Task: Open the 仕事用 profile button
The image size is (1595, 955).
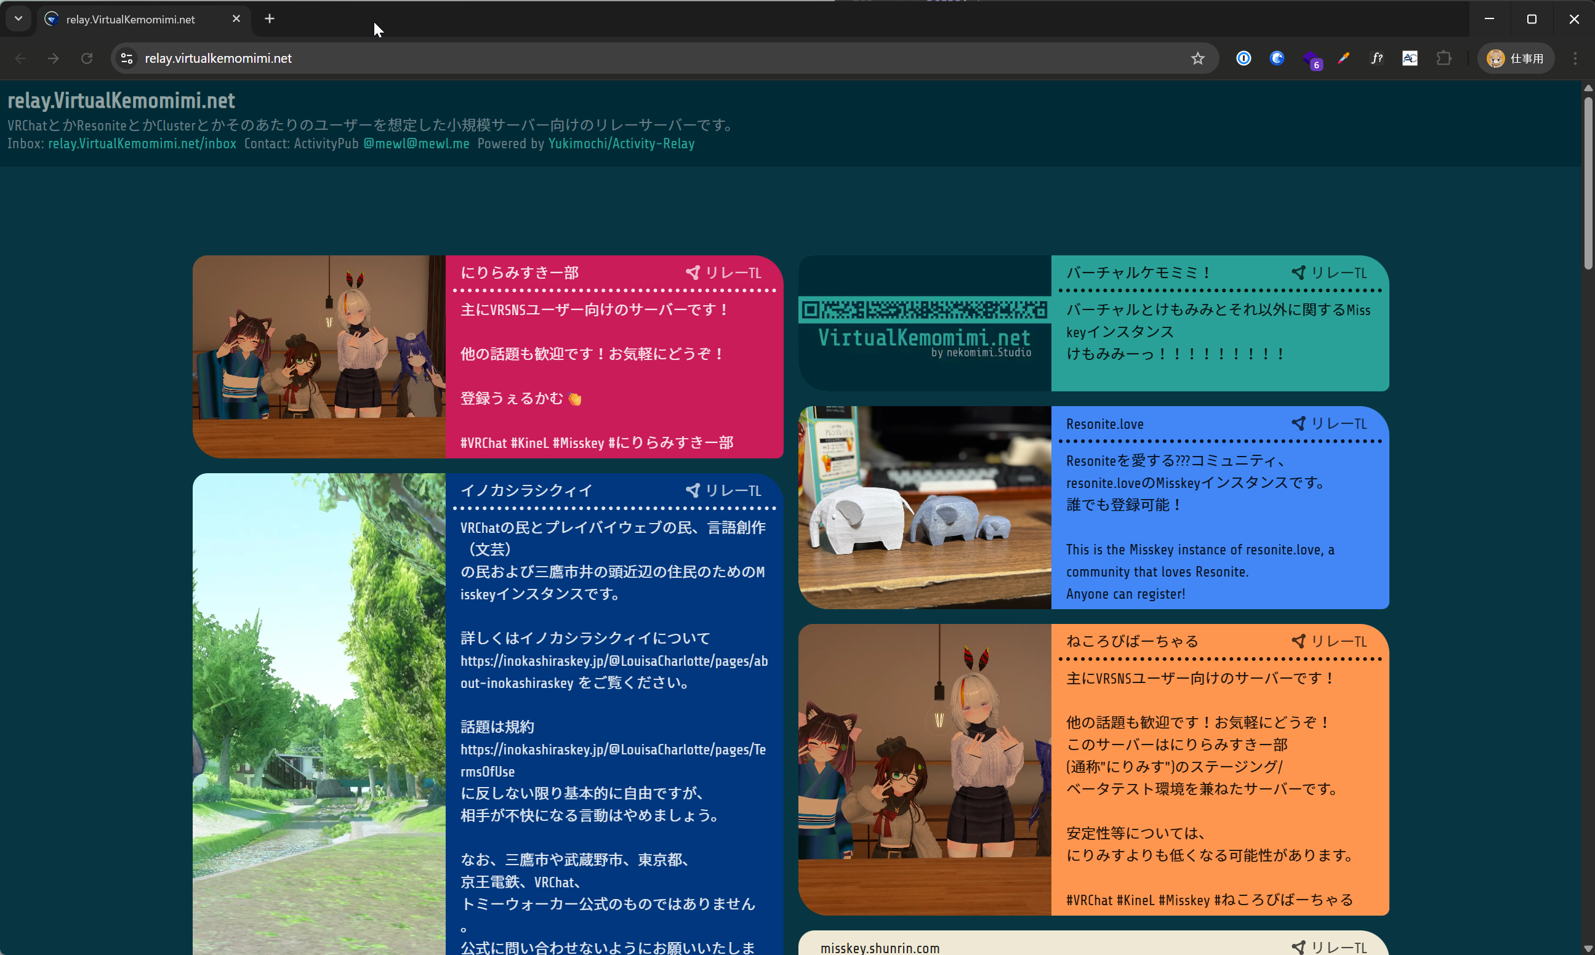Action: click(x=1515, y=58)
